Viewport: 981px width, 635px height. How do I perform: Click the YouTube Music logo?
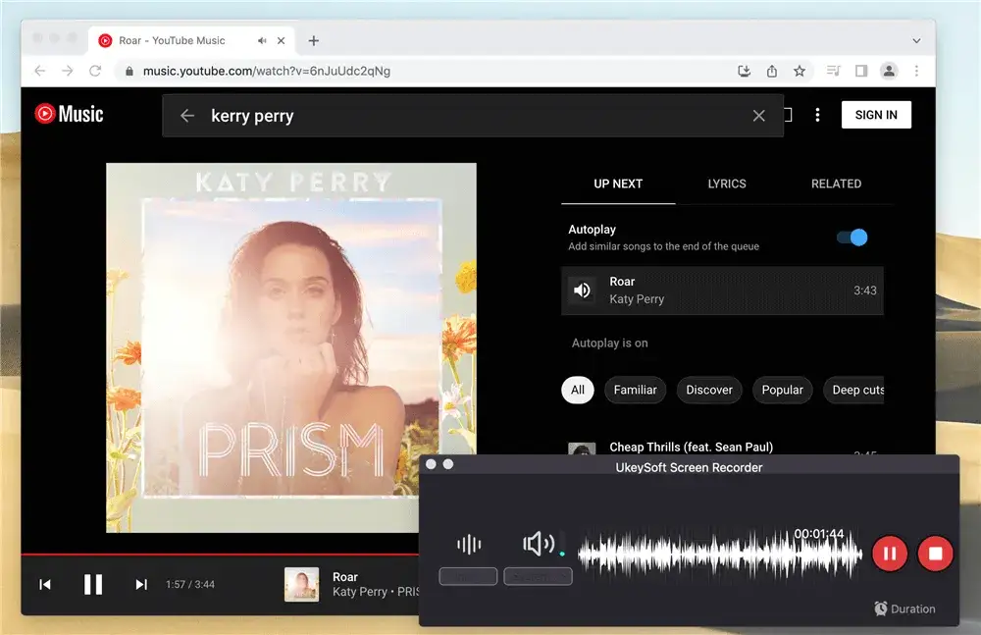[x=69, y=113]
